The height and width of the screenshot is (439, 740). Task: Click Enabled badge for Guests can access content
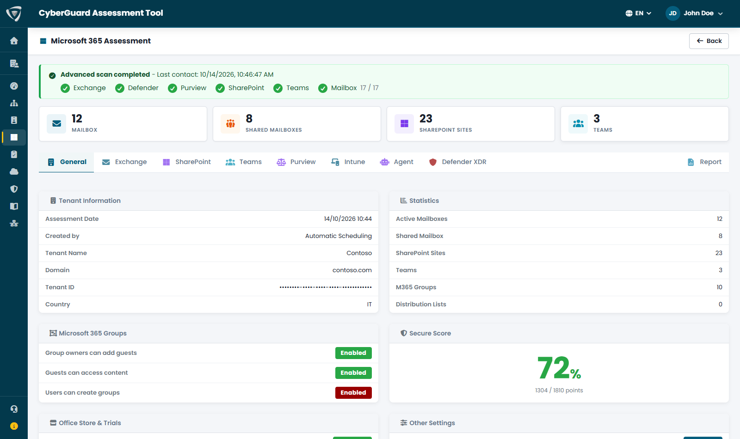coord(353,373)
